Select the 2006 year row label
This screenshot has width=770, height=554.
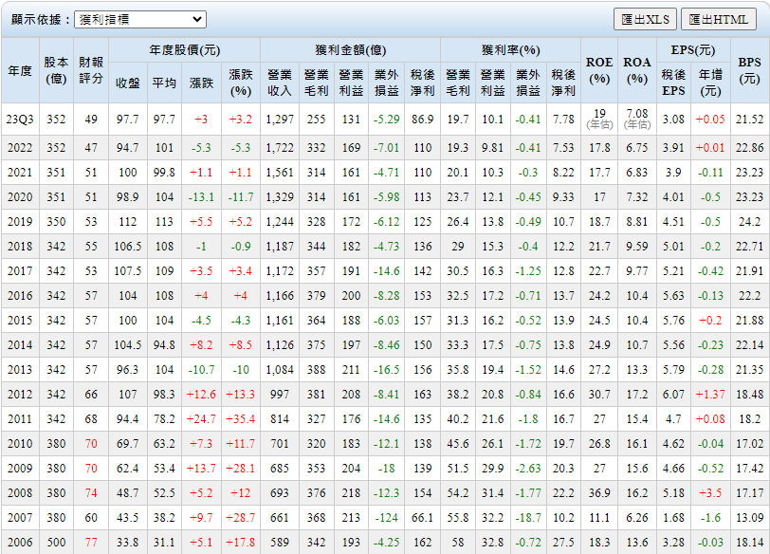tap(20, 542)
